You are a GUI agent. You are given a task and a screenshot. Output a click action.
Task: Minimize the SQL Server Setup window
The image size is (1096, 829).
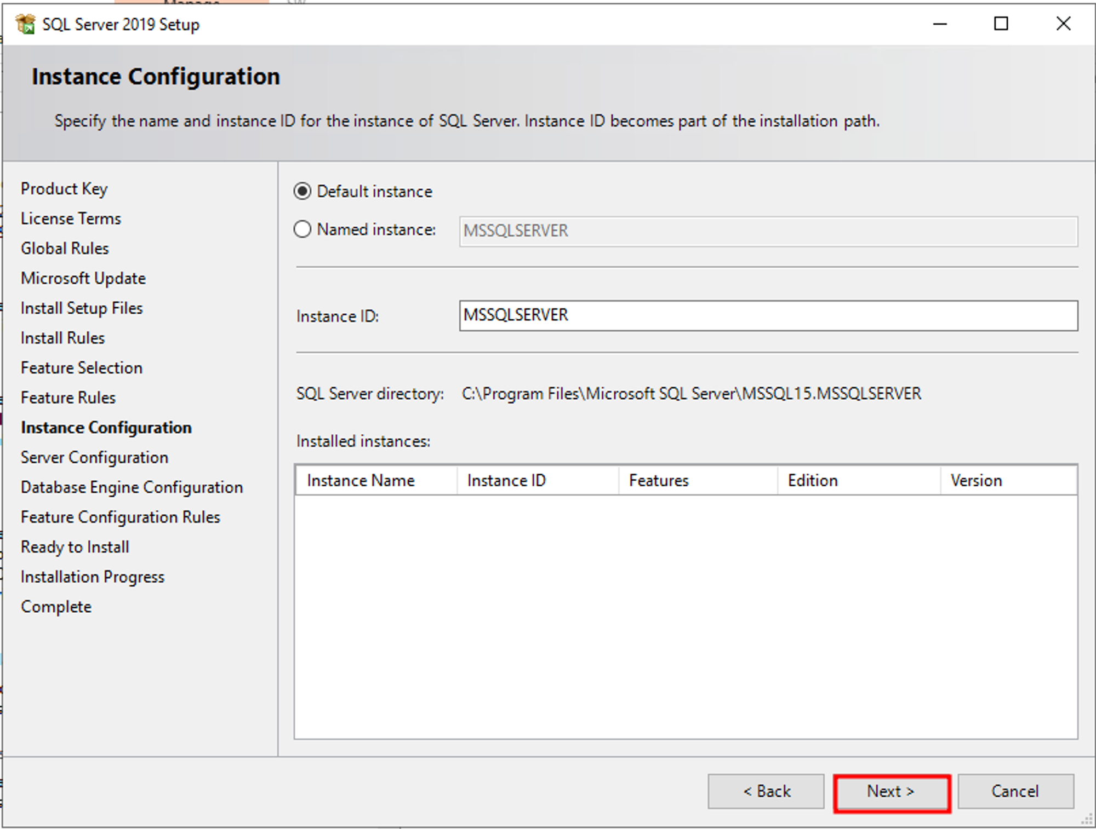coord(940,24)
